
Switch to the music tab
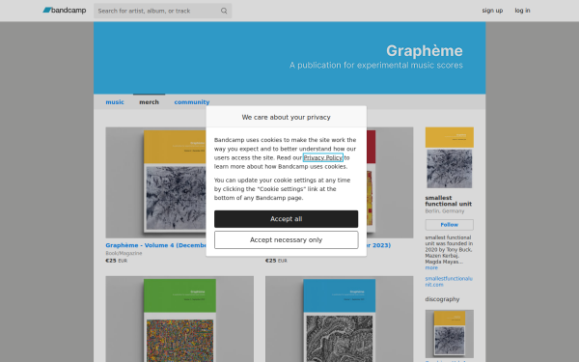click(115, 102)
